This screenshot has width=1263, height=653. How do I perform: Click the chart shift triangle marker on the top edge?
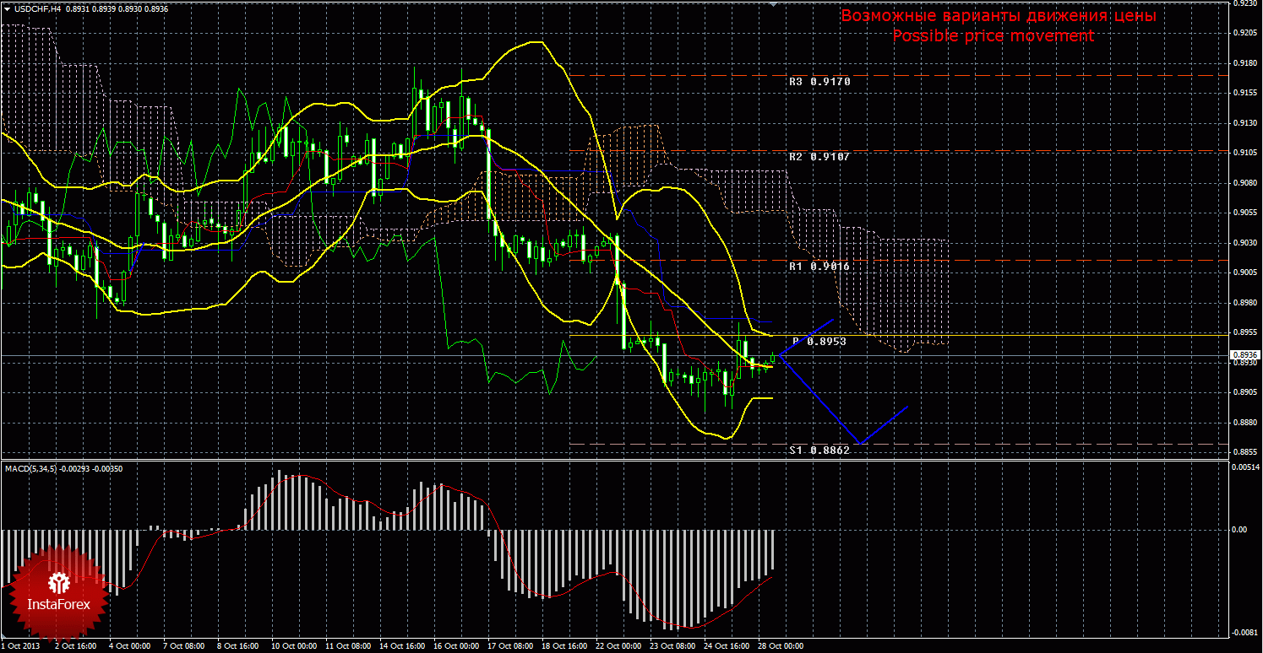773,4
